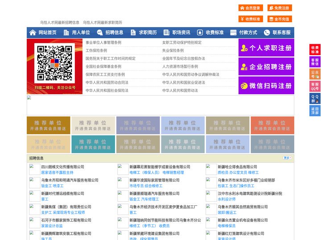
Task: Open the 付款方式 navigation item
Action: 248,32
